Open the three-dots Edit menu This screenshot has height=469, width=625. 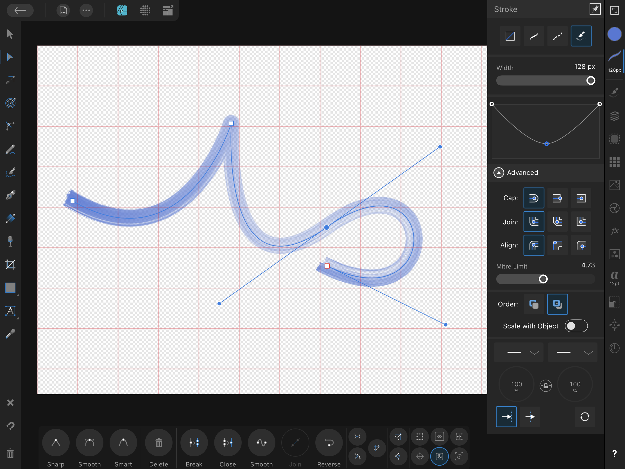click(x=86, y=10)
